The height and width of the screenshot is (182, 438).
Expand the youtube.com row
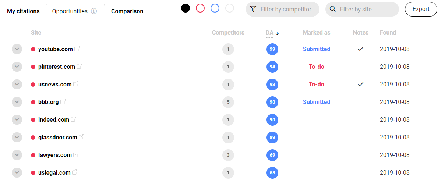[17, 49]
